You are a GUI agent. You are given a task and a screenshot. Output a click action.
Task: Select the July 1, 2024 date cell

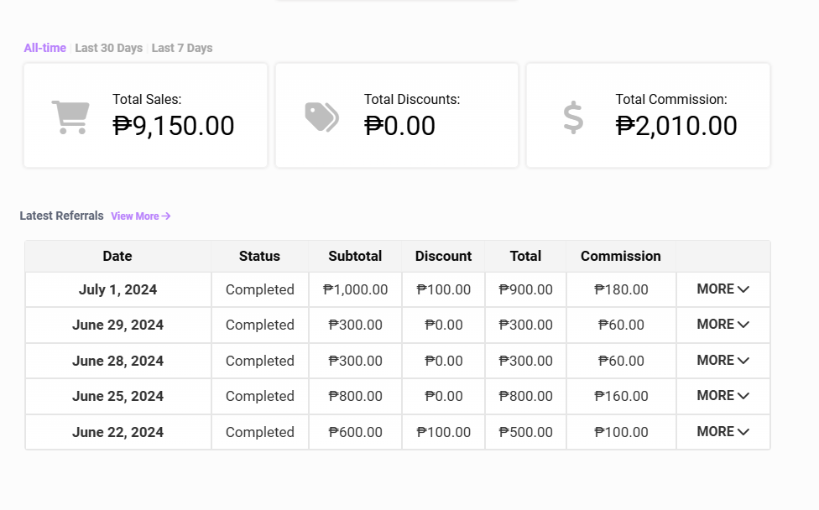[117, 289]
